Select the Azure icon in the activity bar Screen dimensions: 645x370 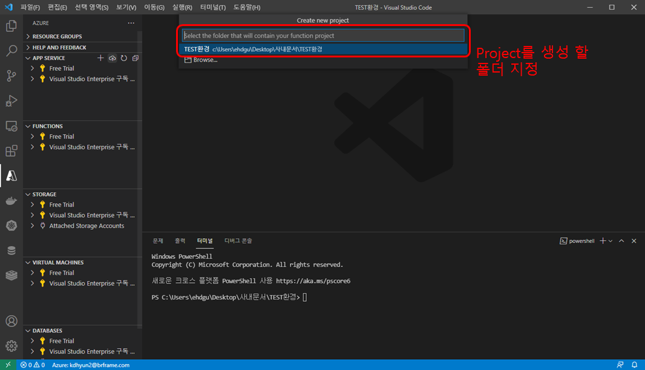click(x=11, y=175)
